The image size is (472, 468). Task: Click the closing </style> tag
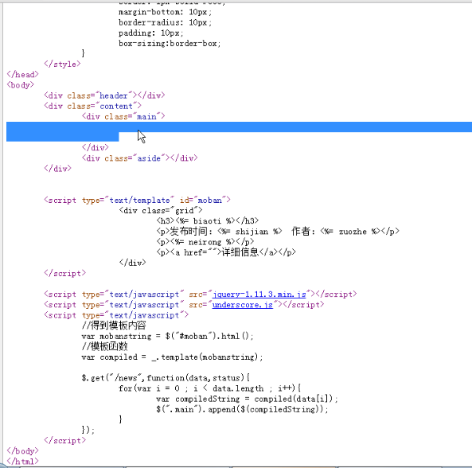[x=62, y=64]
